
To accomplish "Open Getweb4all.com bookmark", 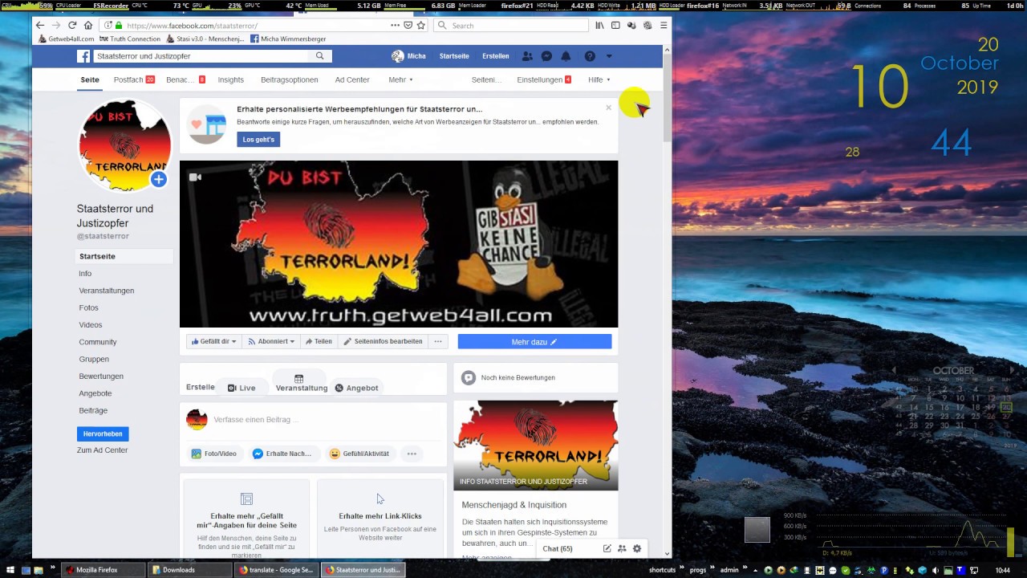I will tap(66, 39).
